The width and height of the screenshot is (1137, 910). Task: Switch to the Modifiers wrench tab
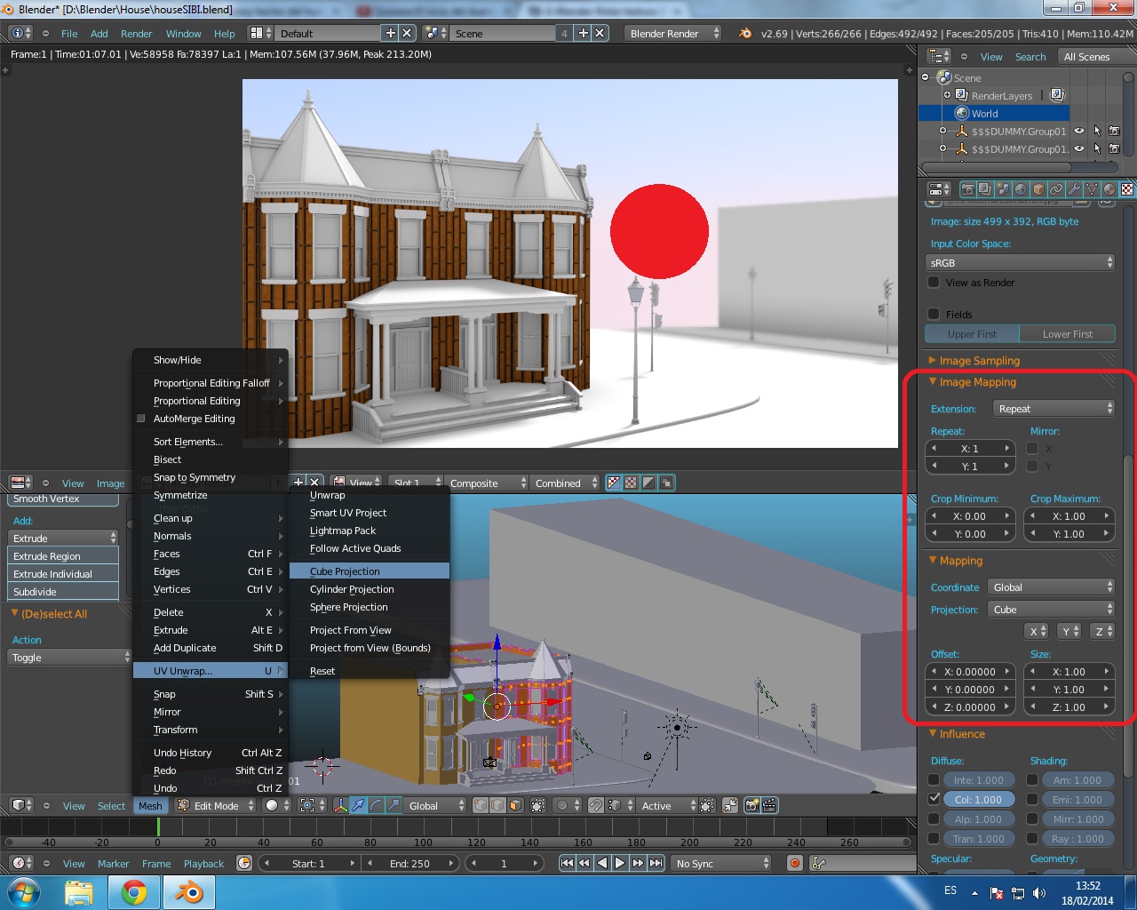[x=1074, y=189]
